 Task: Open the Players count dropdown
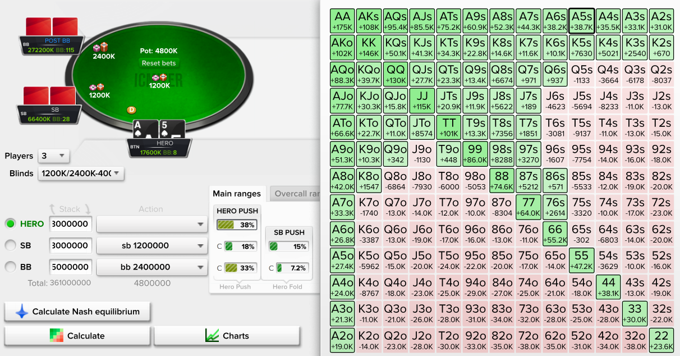tap(53, 156)
